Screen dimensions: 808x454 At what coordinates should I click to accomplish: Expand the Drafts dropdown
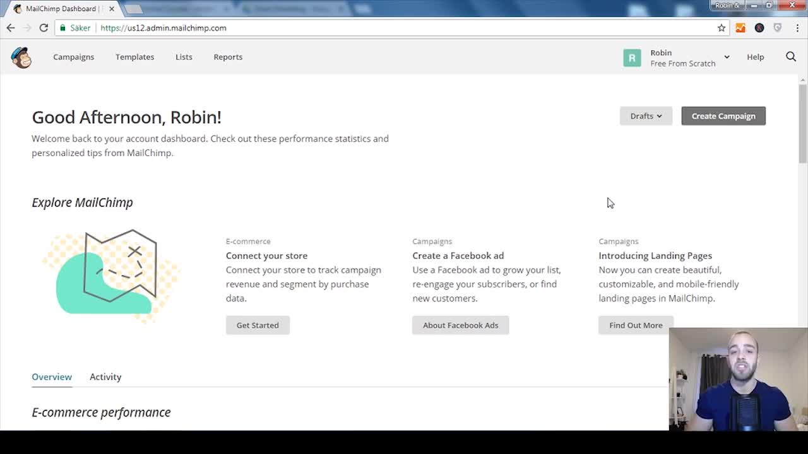(646, 116)
